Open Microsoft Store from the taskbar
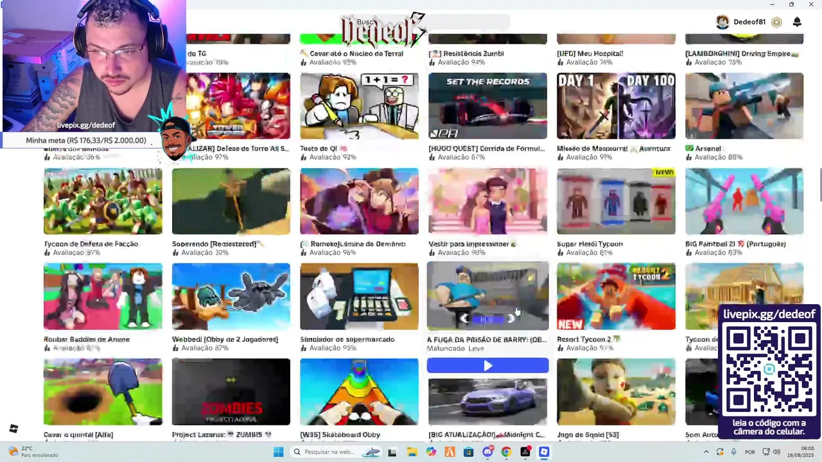Image resolution: width=822 pixels, height=462 pixels. 469,452
